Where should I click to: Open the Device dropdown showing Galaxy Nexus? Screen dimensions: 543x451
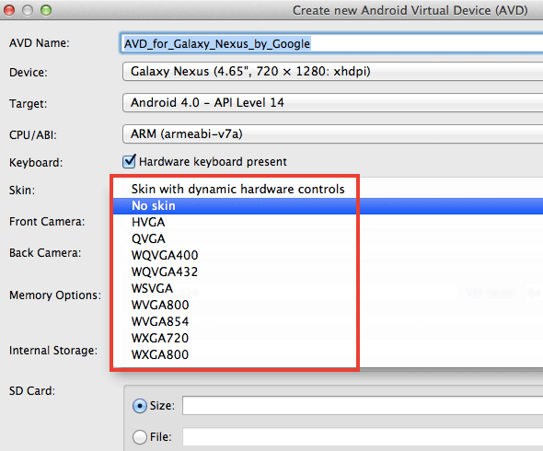pyautogui.click(x=332, y=72)
